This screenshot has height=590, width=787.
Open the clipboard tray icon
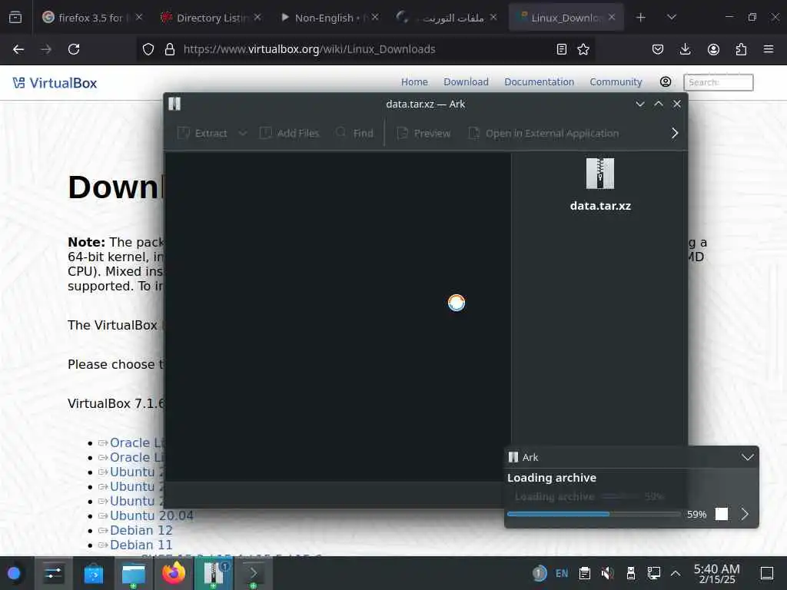point(584,573)
